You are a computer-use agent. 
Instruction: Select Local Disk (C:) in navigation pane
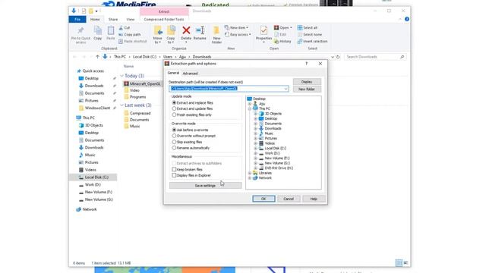click(93, 177)
